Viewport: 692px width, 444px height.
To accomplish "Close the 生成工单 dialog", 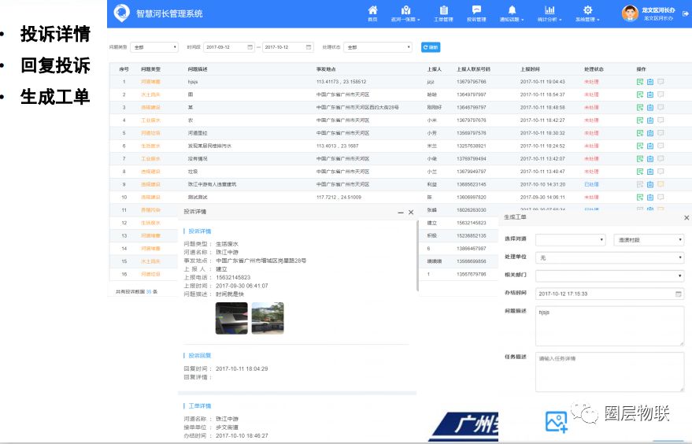I will click(x=686, y=217).
